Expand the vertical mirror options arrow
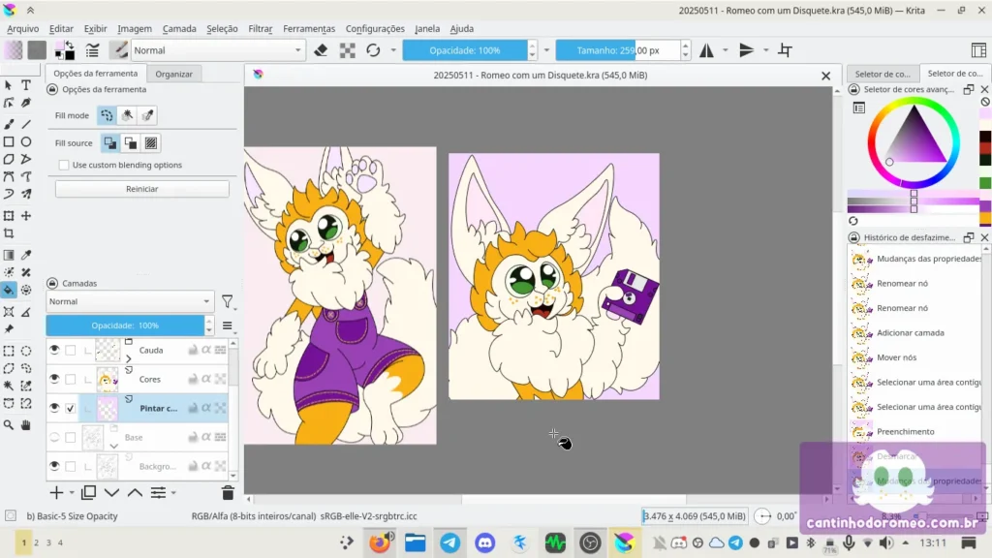Screen dimensions: 992x558 point(765,50)
